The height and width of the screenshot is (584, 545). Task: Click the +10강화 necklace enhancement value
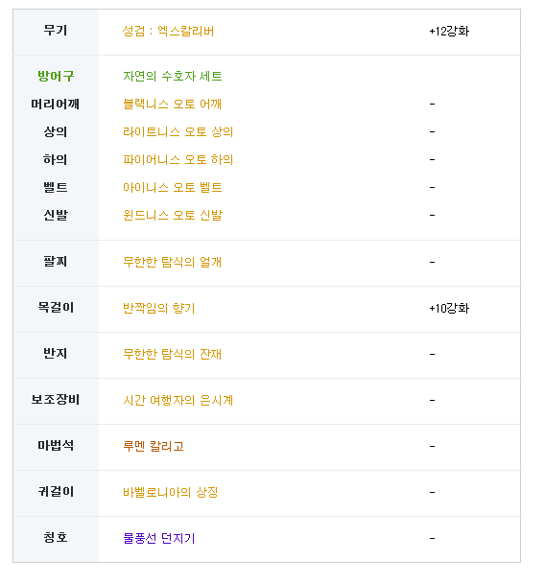[x=449, y=309]
